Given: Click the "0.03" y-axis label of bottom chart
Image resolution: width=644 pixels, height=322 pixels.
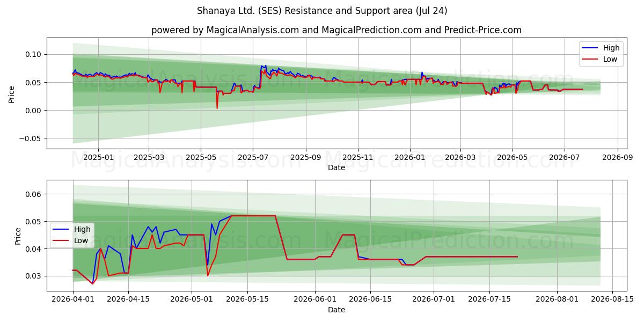Looking at the screenshot, I should tap(34, 276).
